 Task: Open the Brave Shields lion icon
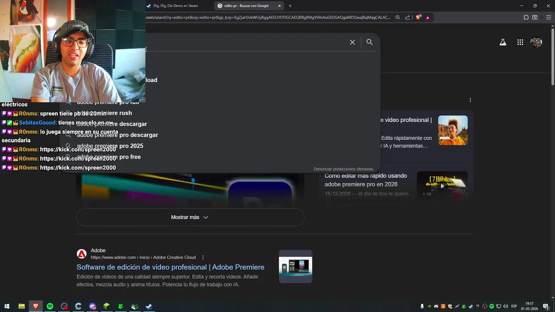418,17
